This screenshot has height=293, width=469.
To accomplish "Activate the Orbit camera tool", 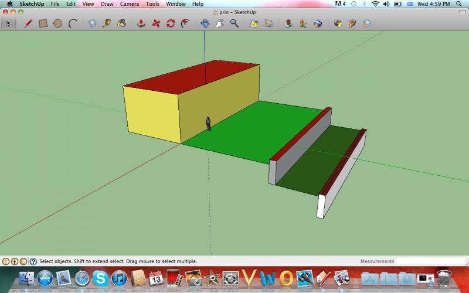I will 205,23.
